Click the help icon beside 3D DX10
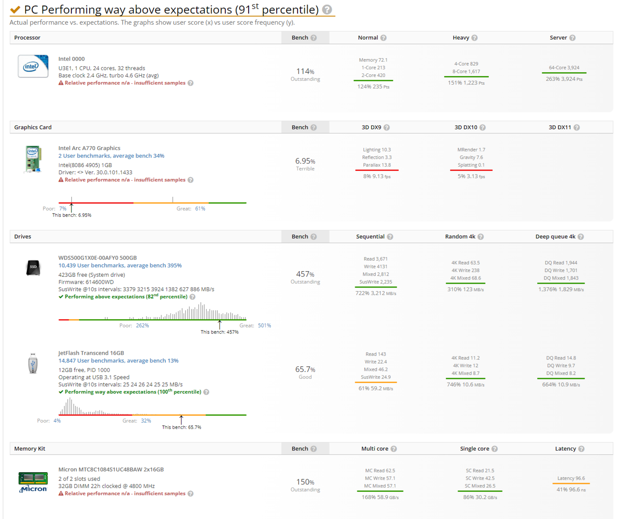The image size is (618, 519). 483,127
